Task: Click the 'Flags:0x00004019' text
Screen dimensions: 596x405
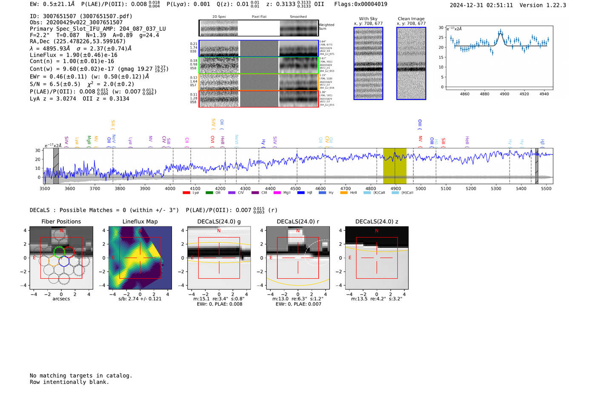Action: click(x=361, y=4)
